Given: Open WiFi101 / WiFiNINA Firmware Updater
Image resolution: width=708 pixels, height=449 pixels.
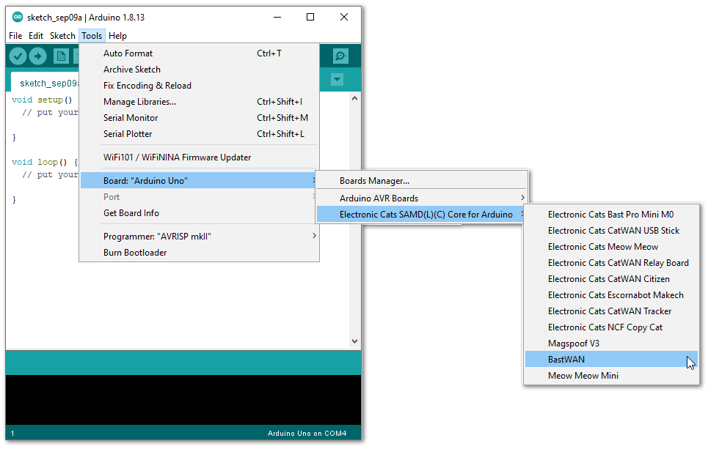Looking at the screenshot, I should (199, 157).
